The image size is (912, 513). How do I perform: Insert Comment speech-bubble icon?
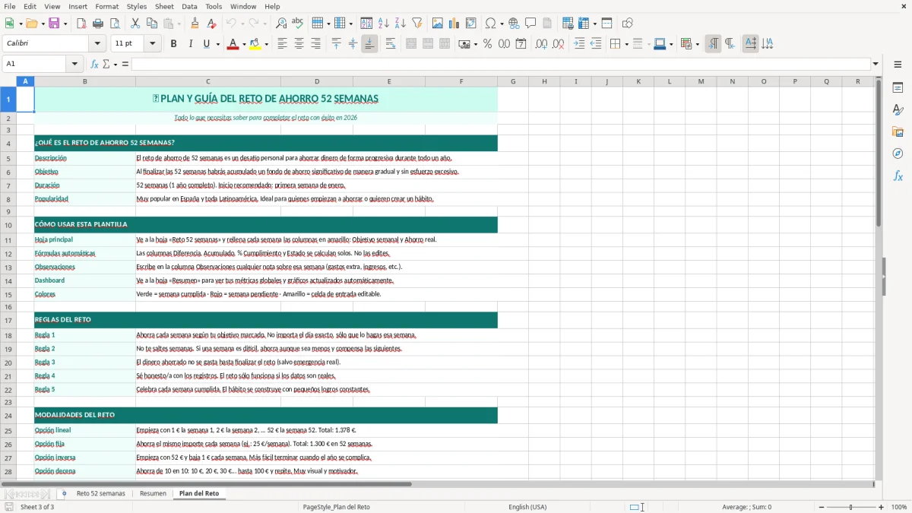coord(530,24)
